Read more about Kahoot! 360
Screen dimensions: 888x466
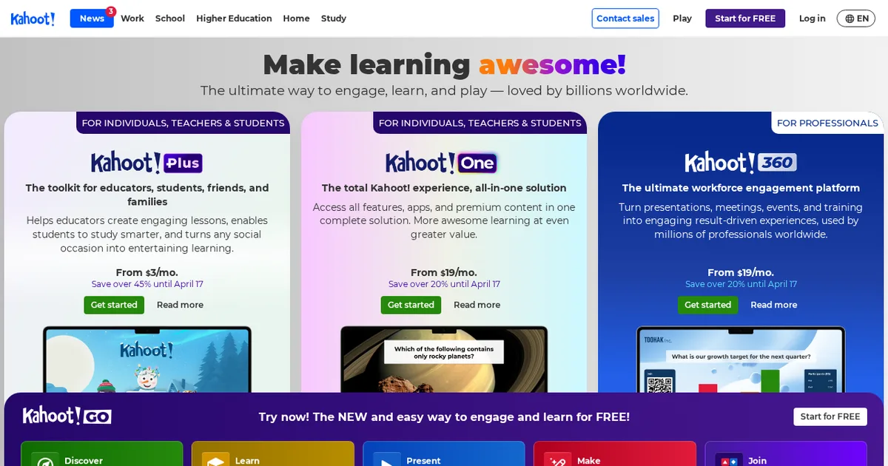(774, 305)
